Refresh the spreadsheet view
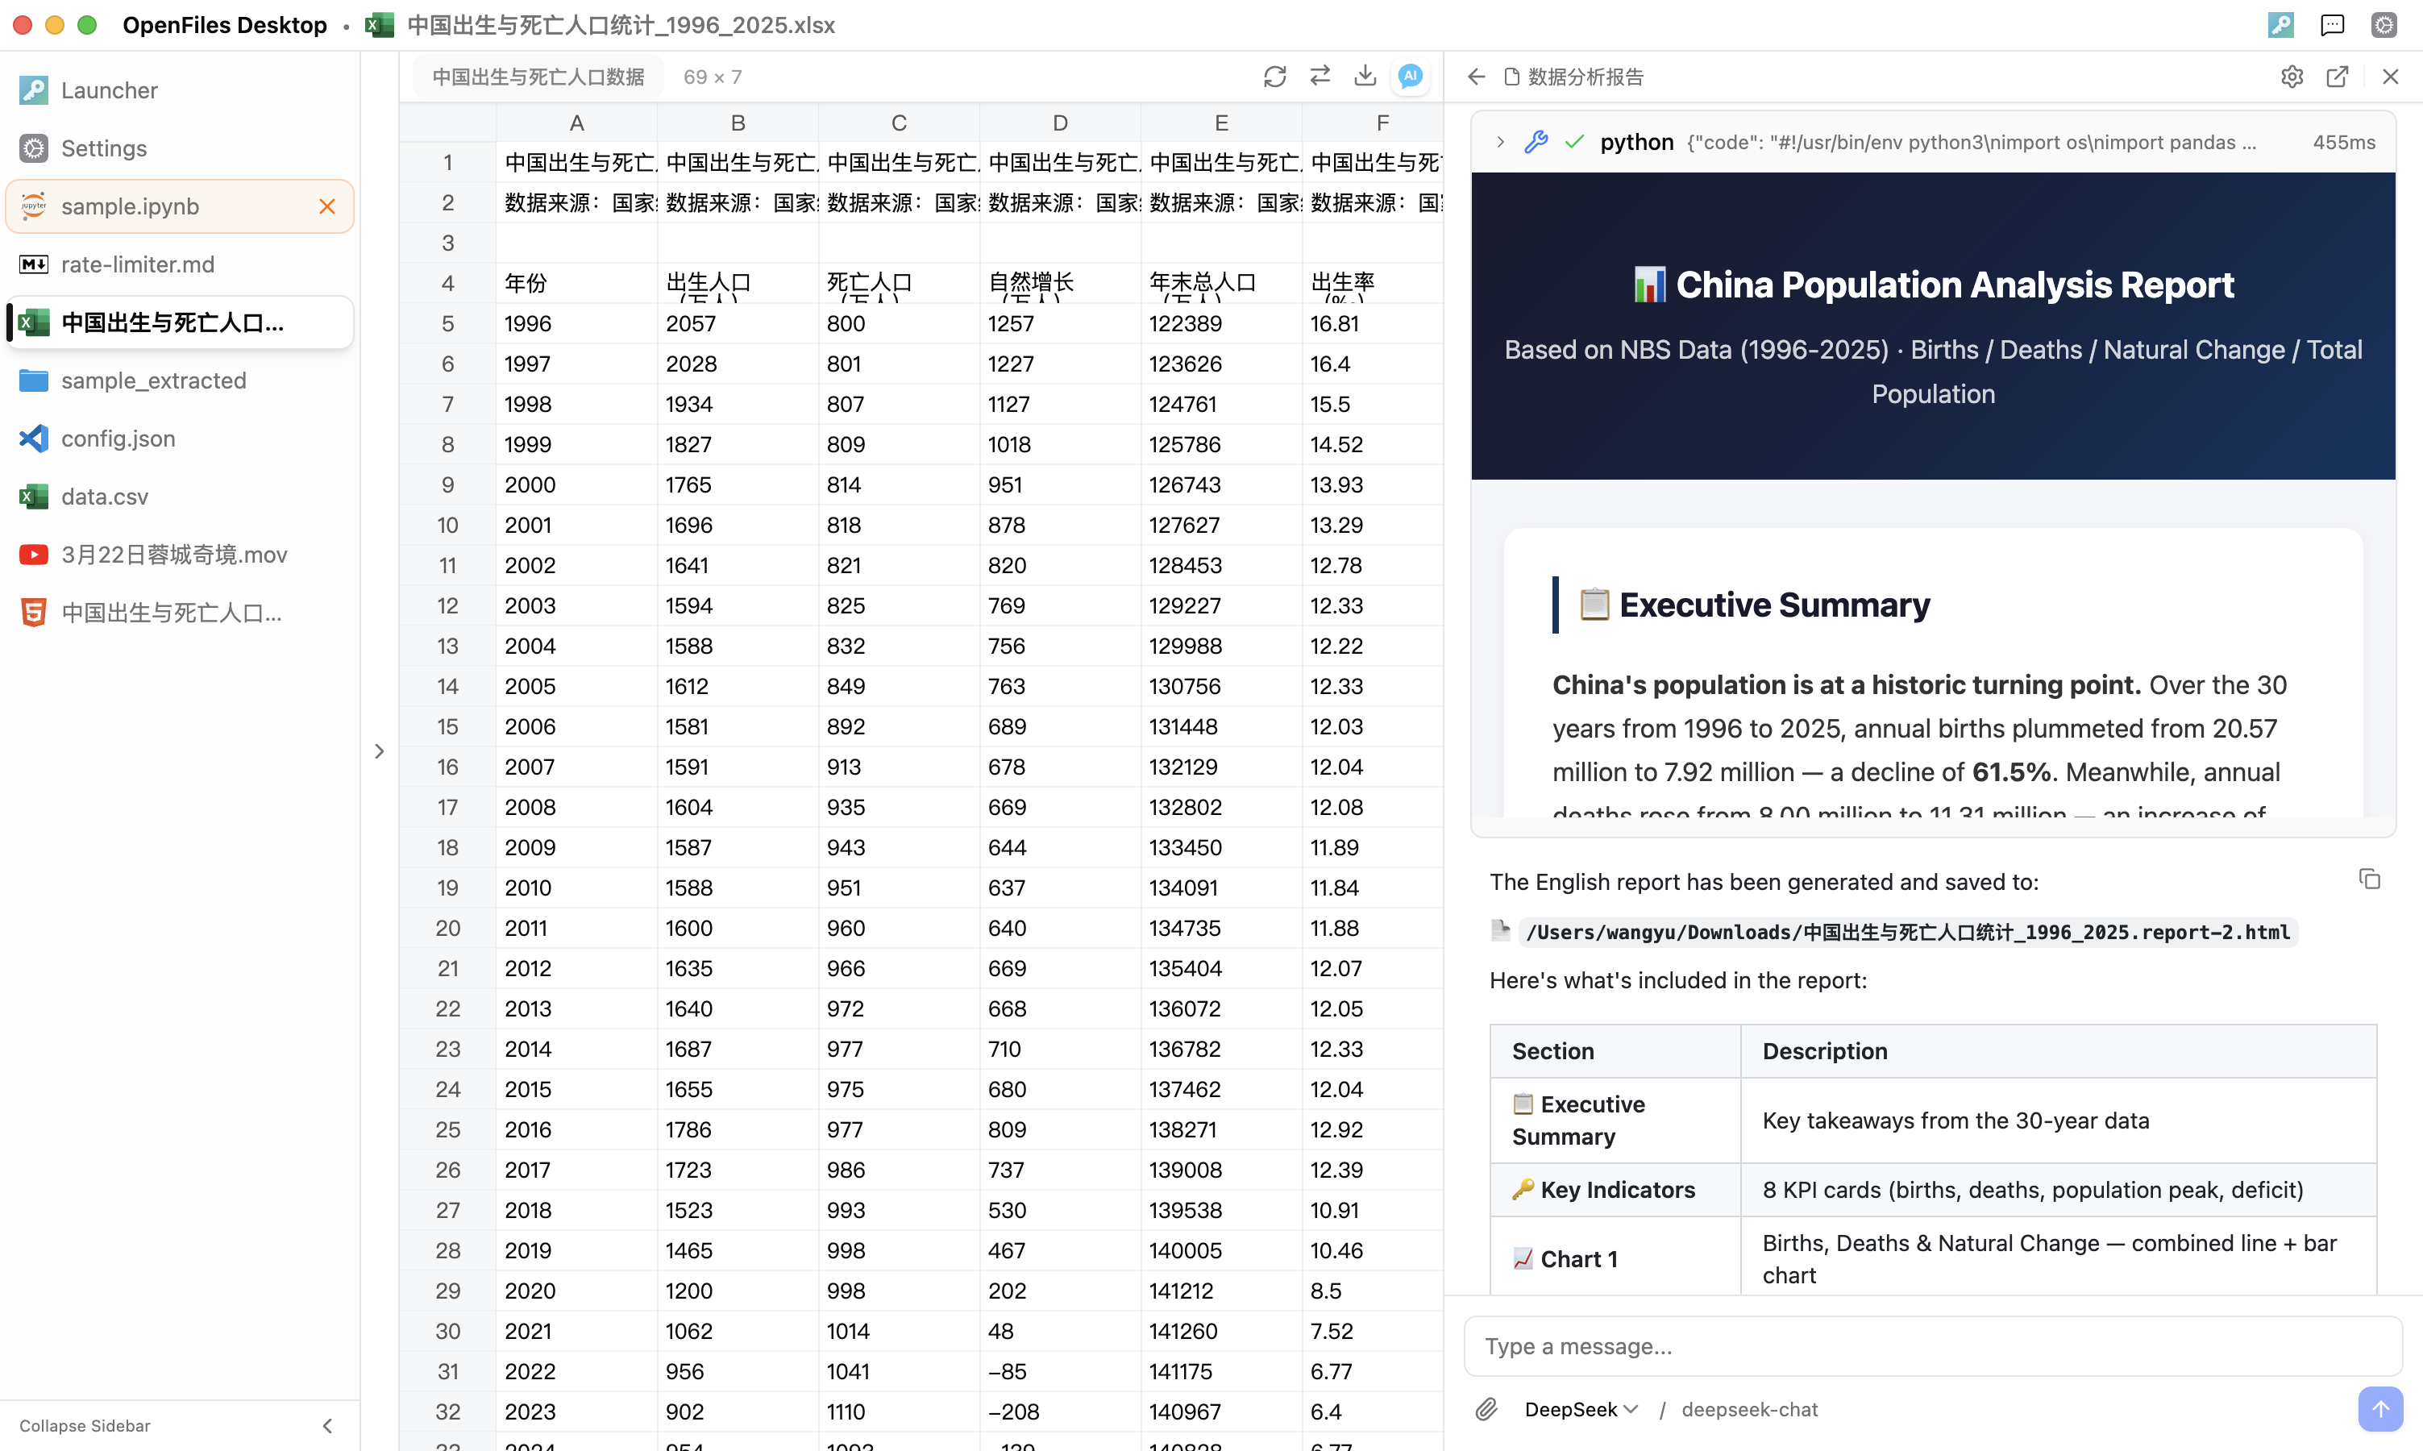Image resolution: width=2423 pixels, height=1451 pixels. [1274, 77]
